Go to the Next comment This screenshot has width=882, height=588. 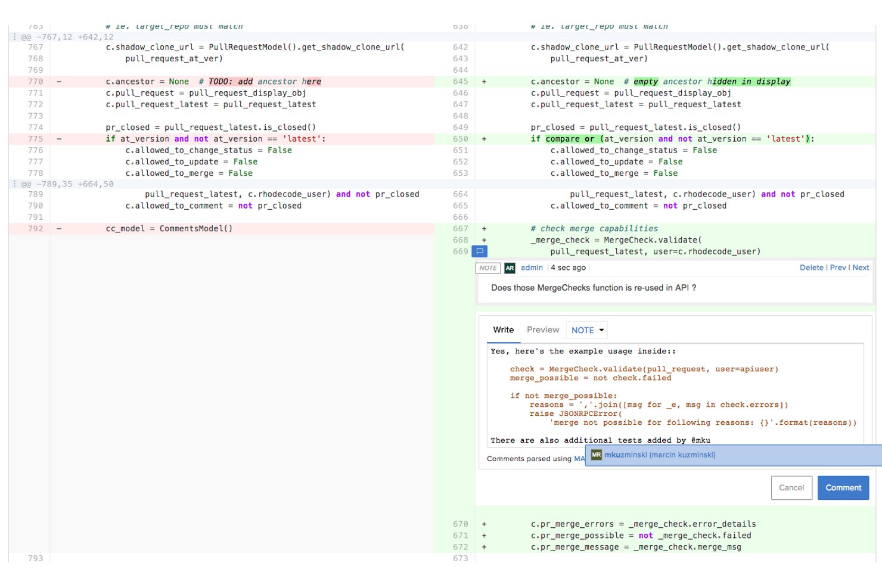(861, 268)
